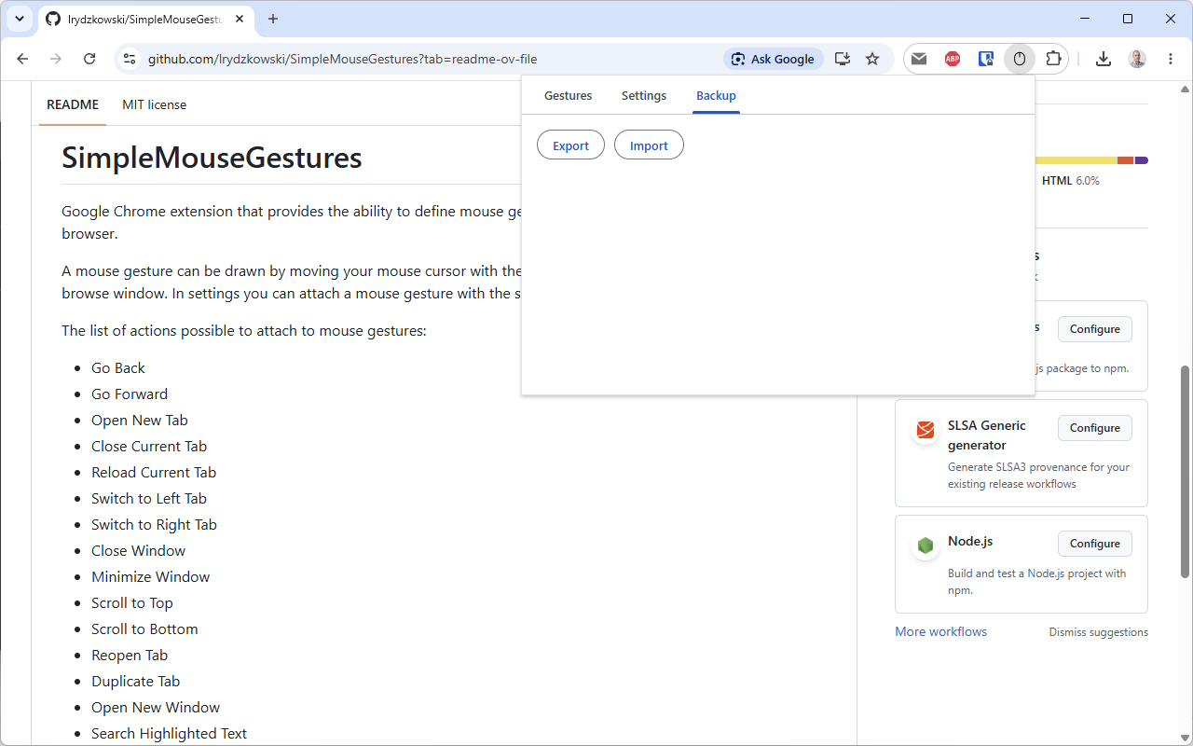Click the page vertical scrollbar thumb
The height and width of the screenshot is (746, 1193).
click(x=1186, y=471)
